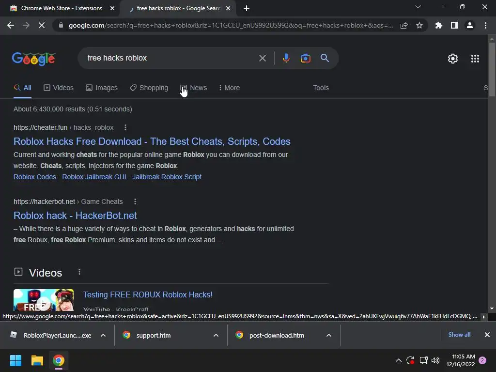Screen dimensions: 496x372
Task: Click the vertical page scrollbar thumb
Action: (x=492, y=69)
